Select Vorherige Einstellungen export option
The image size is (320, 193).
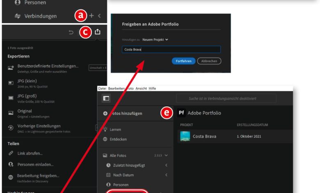(x=39, y=126)
